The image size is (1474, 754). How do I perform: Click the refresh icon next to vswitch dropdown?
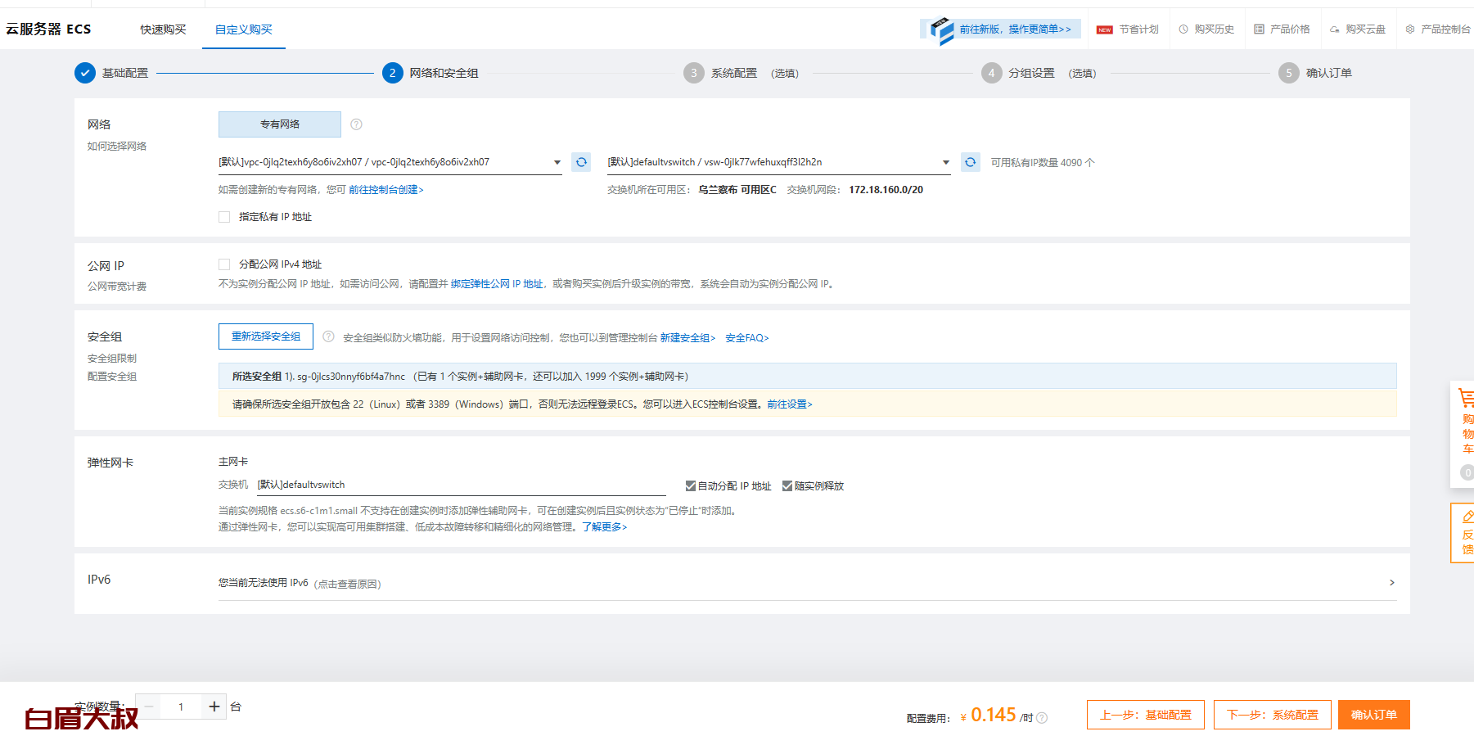click(970, 162)
